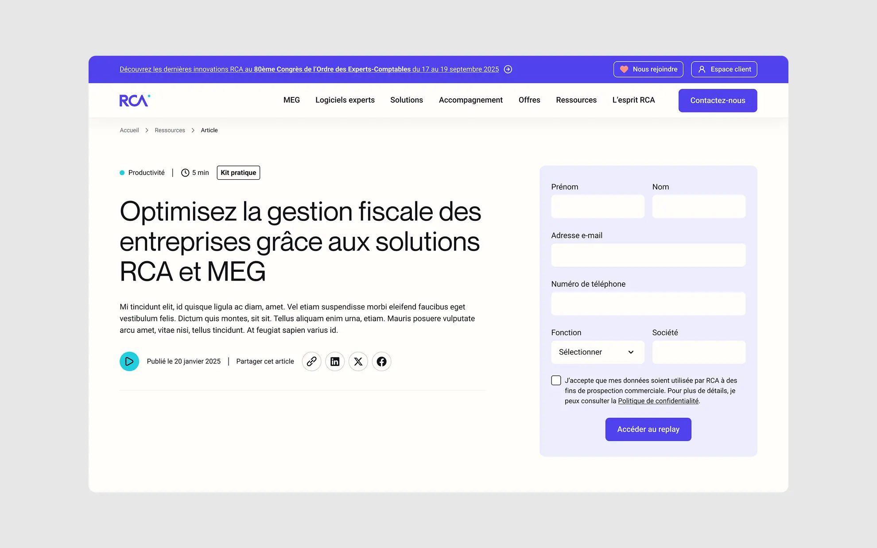Viewport: 877px width, 548px height.
Task: Click the Kit pratique tag
Action: coord(238,173)
